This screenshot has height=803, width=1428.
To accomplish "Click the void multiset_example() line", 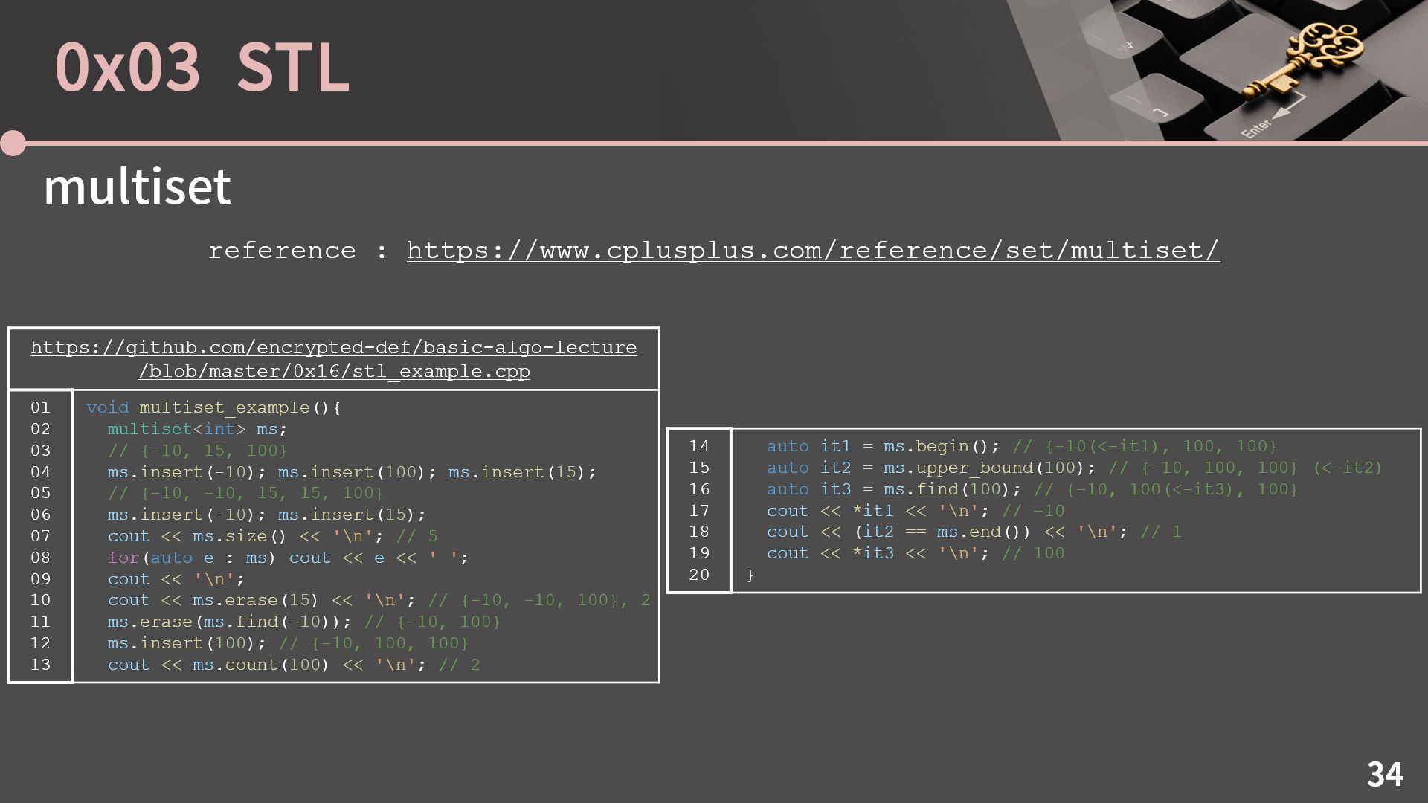I will click(213, 407).
